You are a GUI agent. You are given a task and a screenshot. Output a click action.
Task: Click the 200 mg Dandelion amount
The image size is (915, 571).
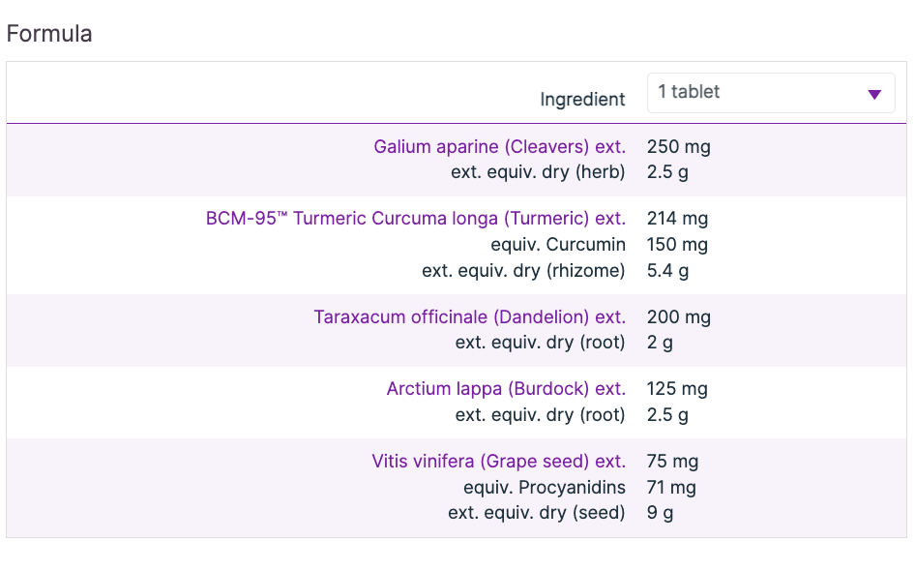click(x=677, y=317)
